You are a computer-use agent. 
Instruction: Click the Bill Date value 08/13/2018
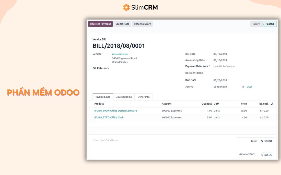pos(220,54)
